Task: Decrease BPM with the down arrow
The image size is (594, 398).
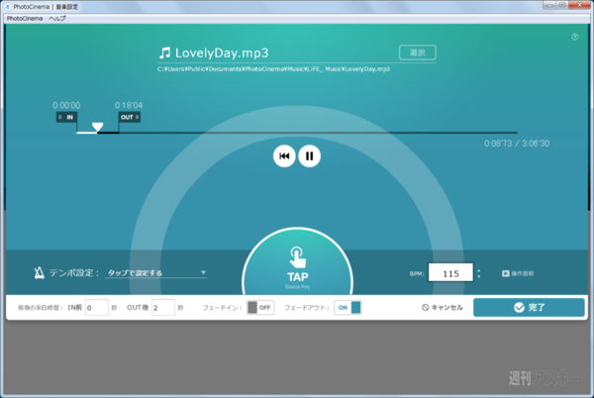Action: coord(479,276)
